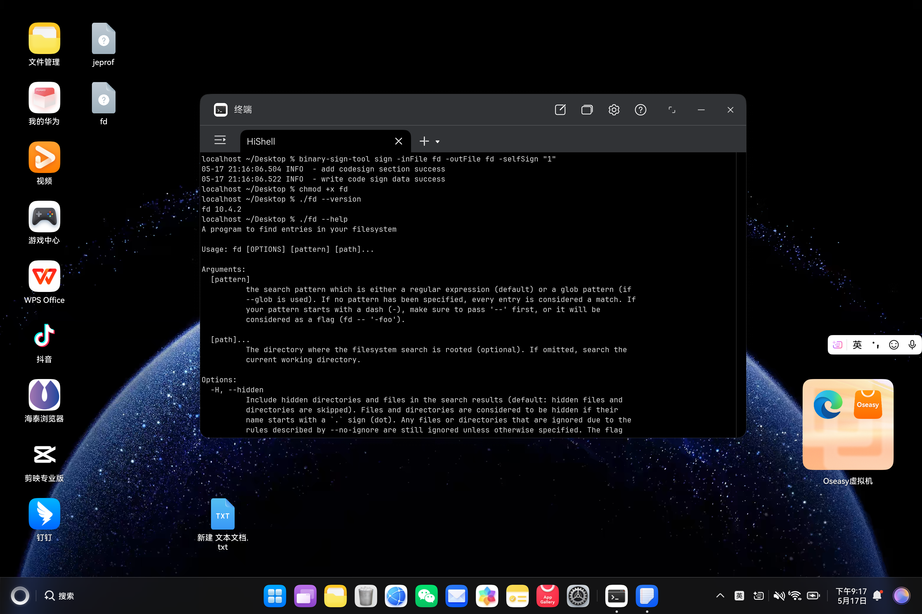The width and height of the screenshot is (922, 614).
Task: Open WeChat from the dock
Action: (x=426, y=596)
